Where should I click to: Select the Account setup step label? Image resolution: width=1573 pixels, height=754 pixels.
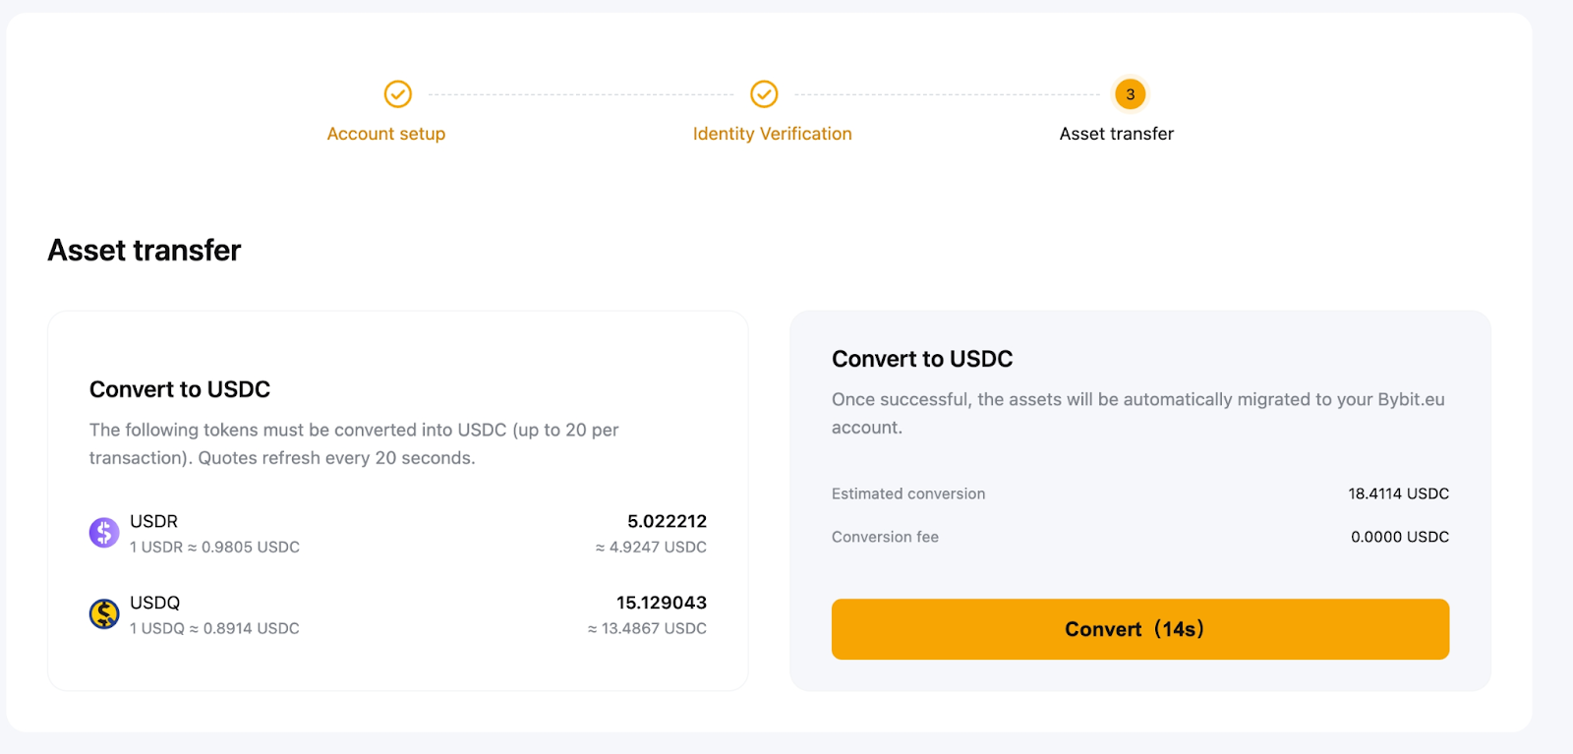click(385, 134)
